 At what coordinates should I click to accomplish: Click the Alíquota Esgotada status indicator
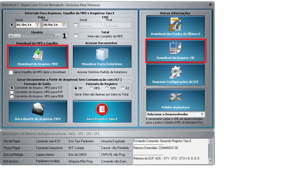[116, 141]
